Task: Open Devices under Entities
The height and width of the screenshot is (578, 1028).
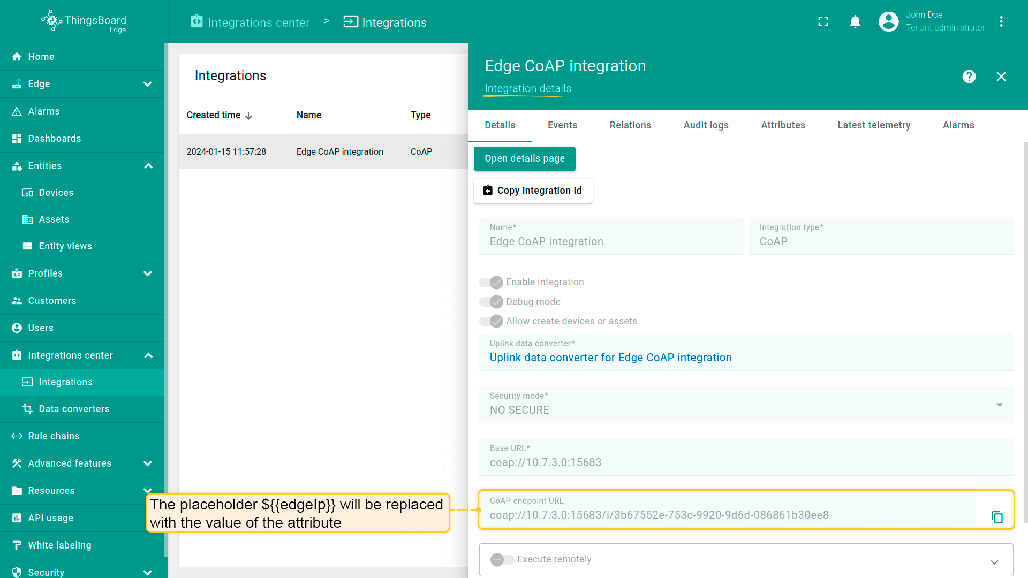Action: tap(82, 193)
